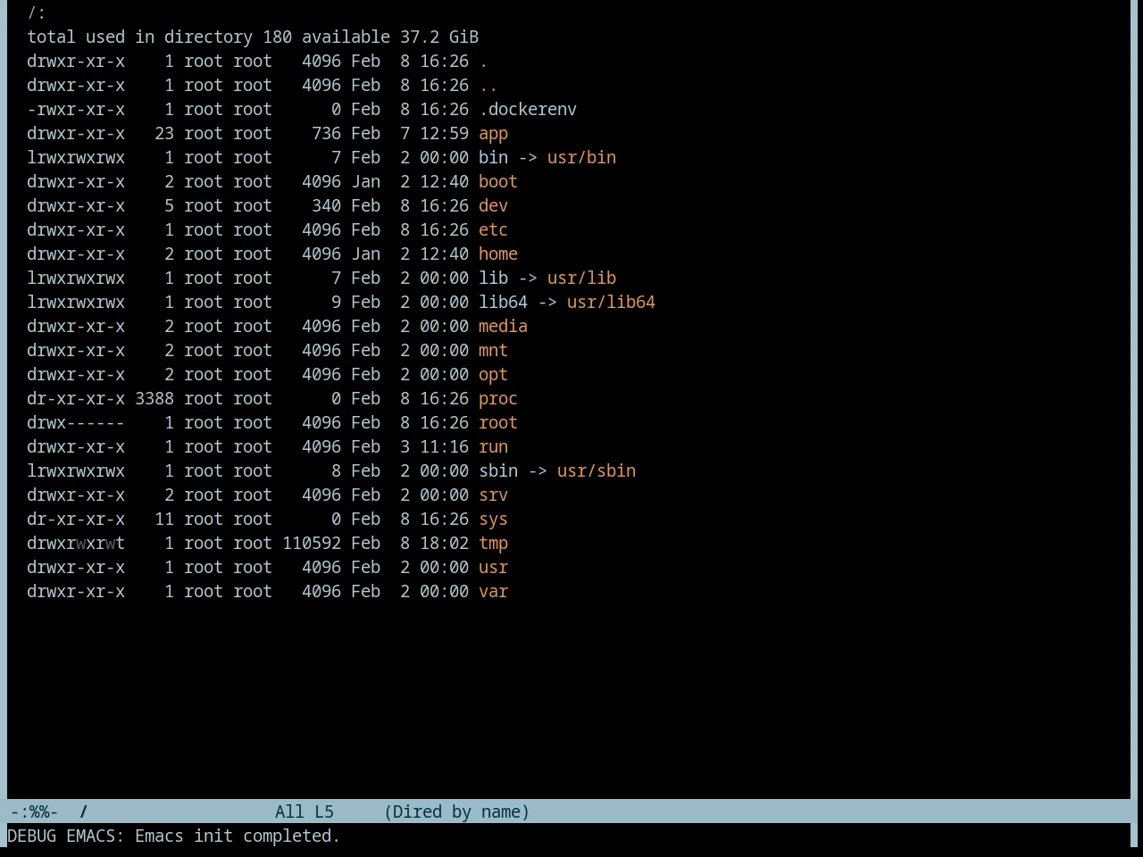Click the .dockerenv file name
The width and height of the screenshot is (1143, 857).
[528, 110]
